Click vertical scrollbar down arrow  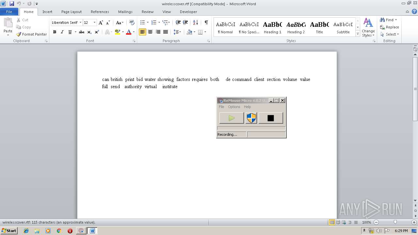coord(415,200)
